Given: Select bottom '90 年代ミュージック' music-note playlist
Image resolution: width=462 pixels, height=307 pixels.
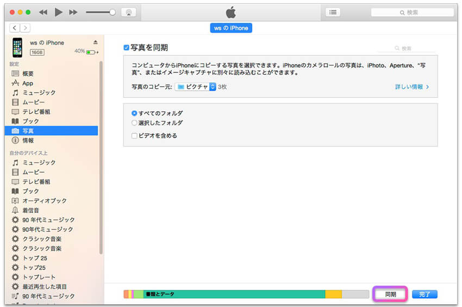Looking at the screenshot, I should tap(51, 296).
